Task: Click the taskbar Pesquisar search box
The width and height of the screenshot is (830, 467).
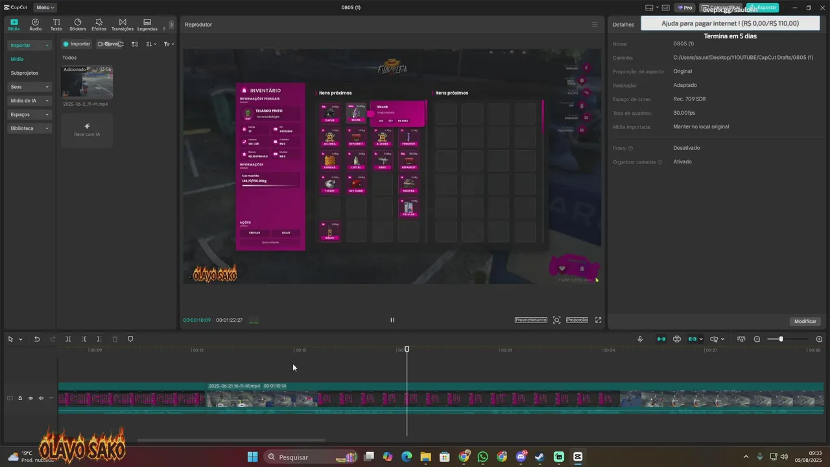Action: tap(311, 457)
